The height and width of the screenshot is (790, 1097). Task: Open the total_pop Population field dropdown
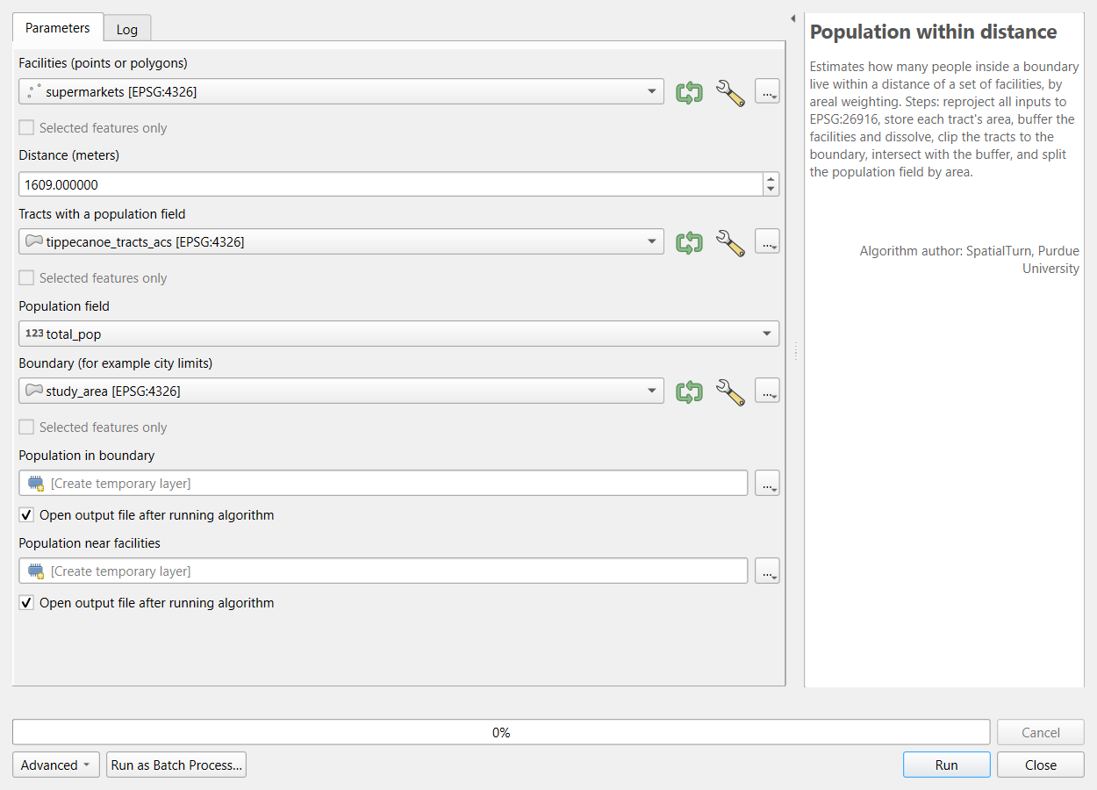coord(398,334)
